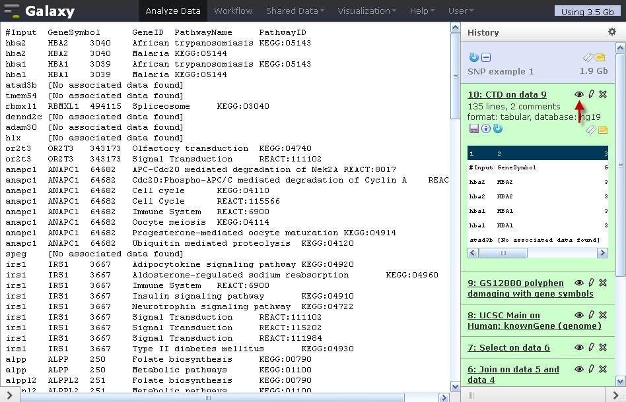Screen dimensions: 626x402
Task: Rerun the job for dataset 10
Action: (x=497, y=129)
